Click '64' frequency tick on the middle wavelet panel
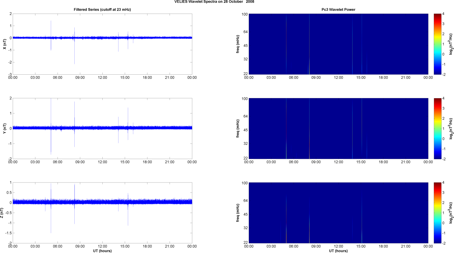The height and width of the screenshot is (253, 454). tap(246, 116)
